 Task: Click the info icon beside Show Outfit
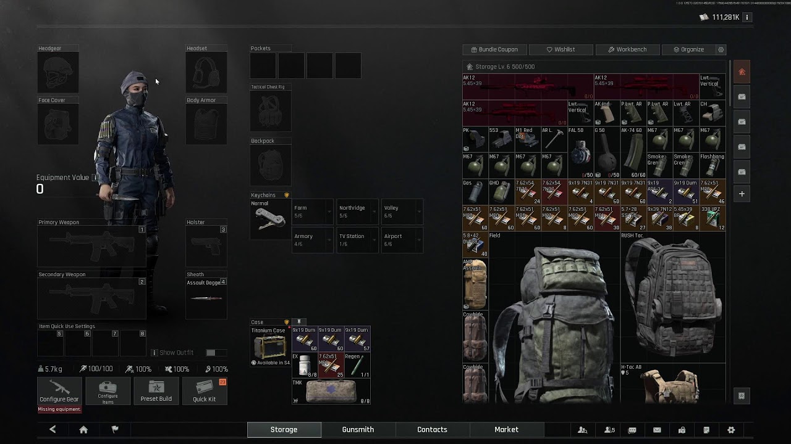(154, 353)
